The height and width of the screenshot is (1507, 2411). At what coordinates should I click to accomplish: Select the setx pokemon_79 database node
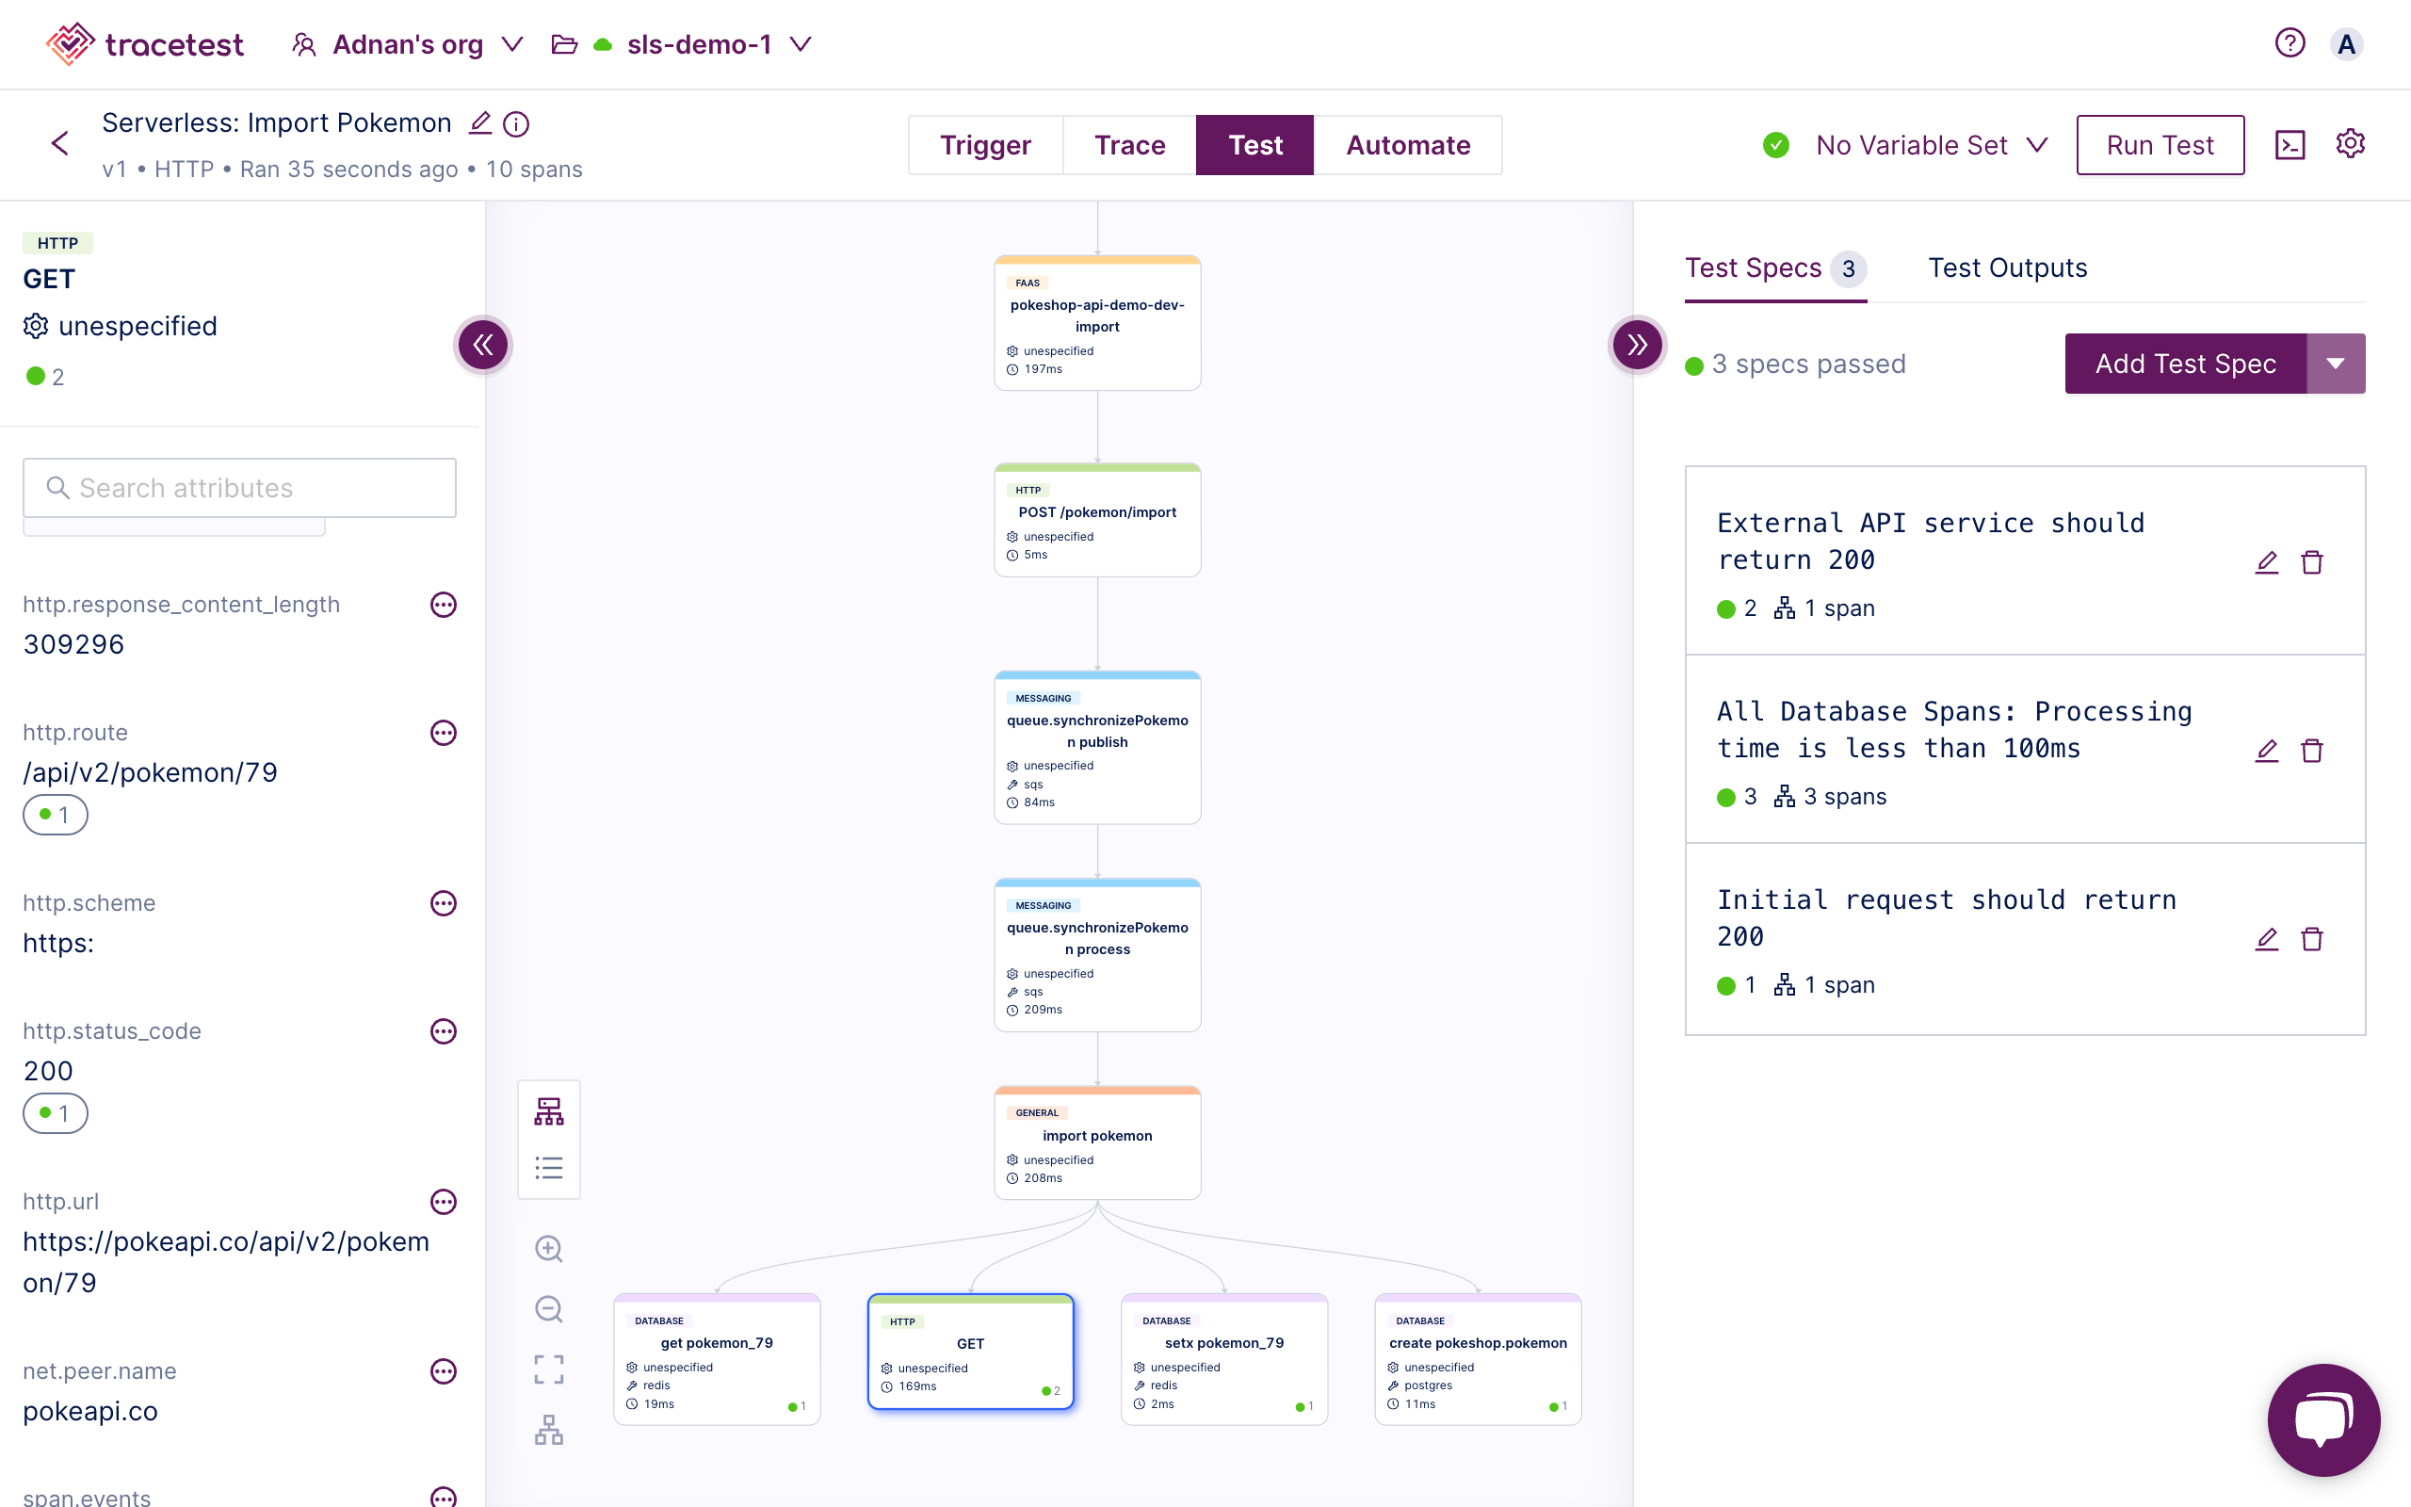pos(1223,1359)
